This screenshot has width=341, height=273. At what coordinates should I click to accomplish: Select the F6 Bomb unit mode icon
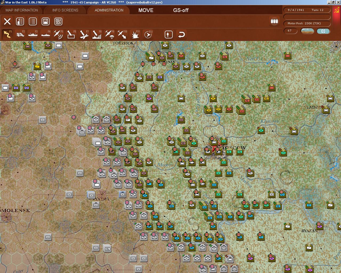(x=71, y=34)
